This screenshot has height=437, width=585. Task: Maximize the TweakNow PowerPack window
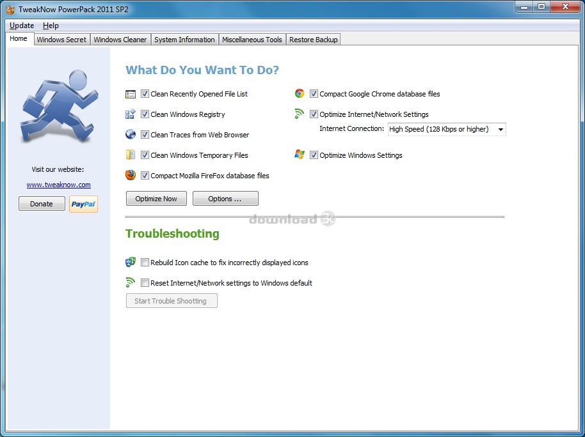point(541,6)
